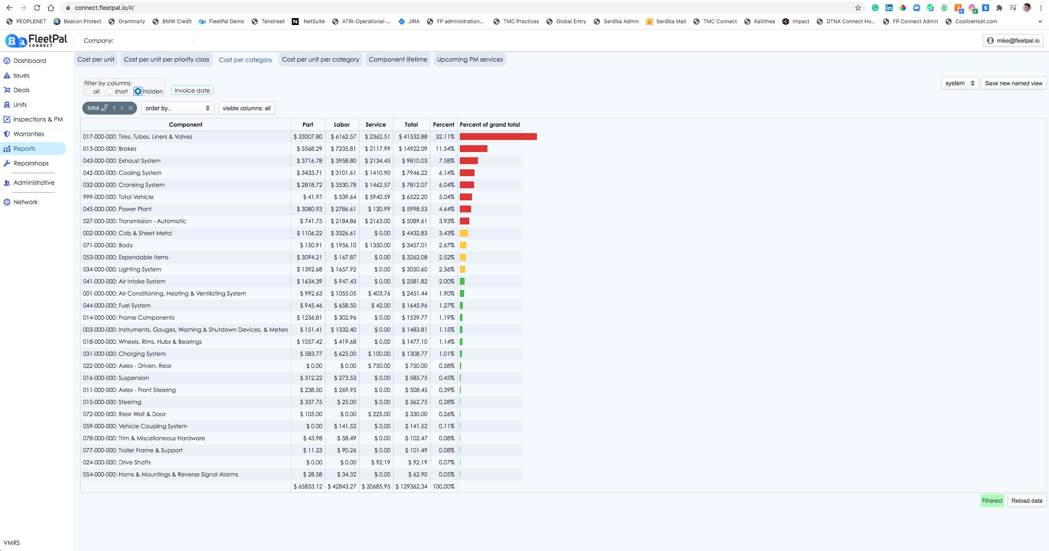The height and width of the screenshot is (551, 1049).
Task: Open the "order by.." dropdown
Action: tap(177, 108)
